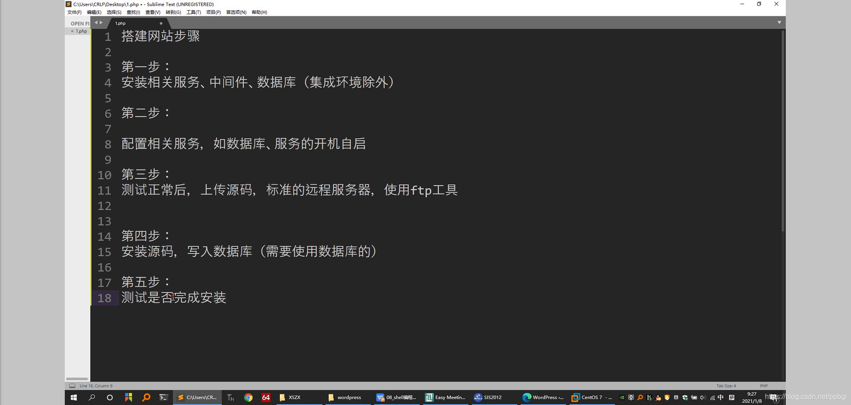This screenshot has width=851, height=405.
Task: Switch to 08_shell document taskbar button
Action: (x=396, y=397)
